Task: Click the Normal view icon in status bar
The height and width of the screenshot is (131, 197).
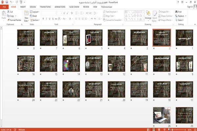Action: (x=148, y=130)
